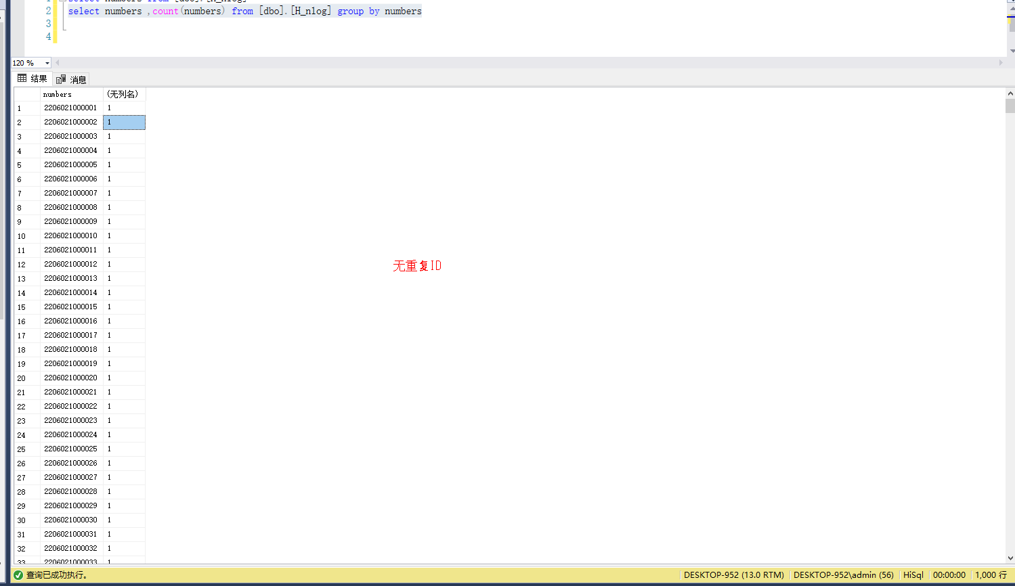Viewport: 1015px width, 586px height.
Task: Select cell 2206021000008
Action: (72, 207)
